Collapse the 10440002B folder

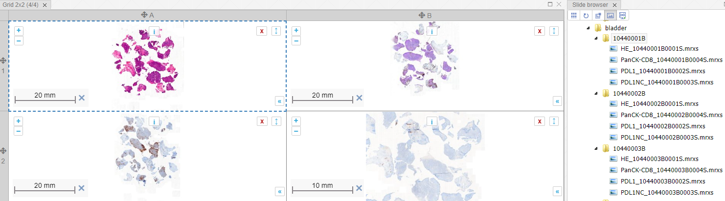[x=595, y=93]
